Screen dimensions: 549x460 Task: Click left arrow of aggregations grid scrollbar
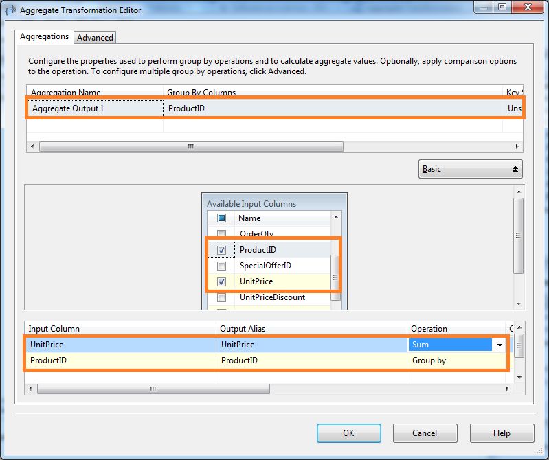click(x=32, y=146)
